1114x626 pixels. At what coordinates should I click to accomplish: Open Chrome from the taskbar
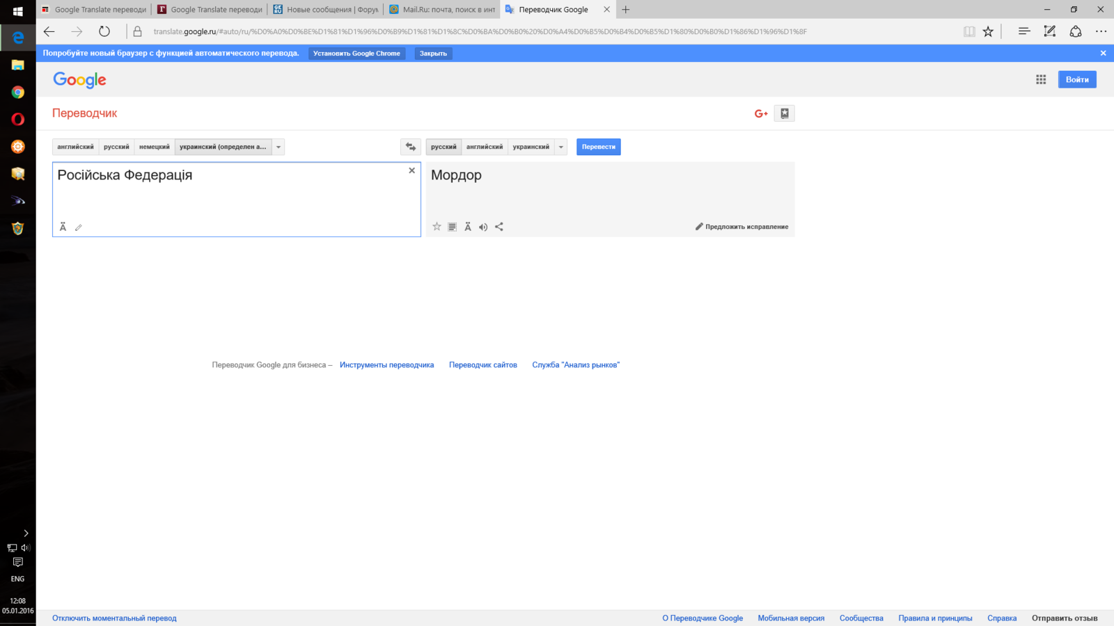18,93
